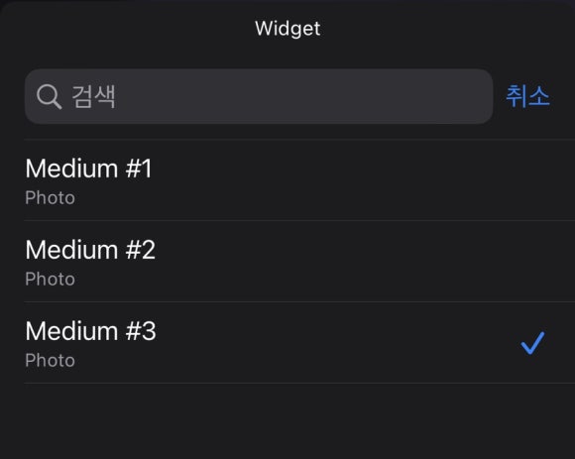Click the Photo subtitle under Medium #2
The height and width of the screenshot is (459, 575).
tap(51, 279)
